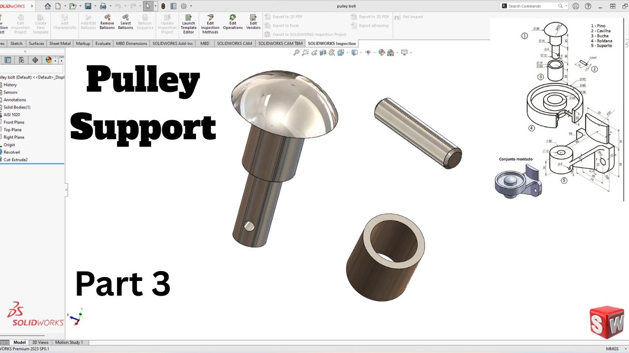Switch to the Markup tab
629x353 pixels.
83,43
